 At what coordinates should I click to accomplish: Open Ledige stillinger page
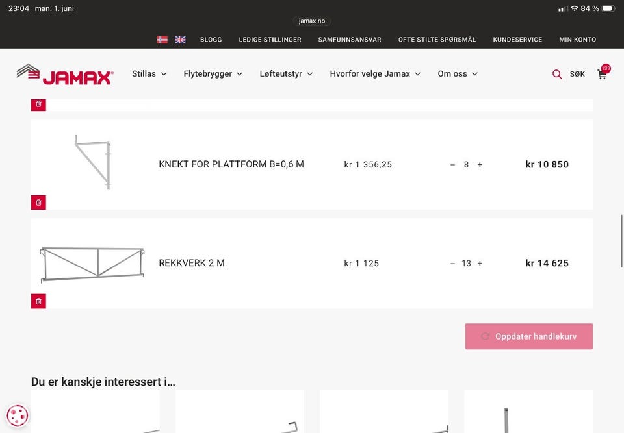(270, 40)
